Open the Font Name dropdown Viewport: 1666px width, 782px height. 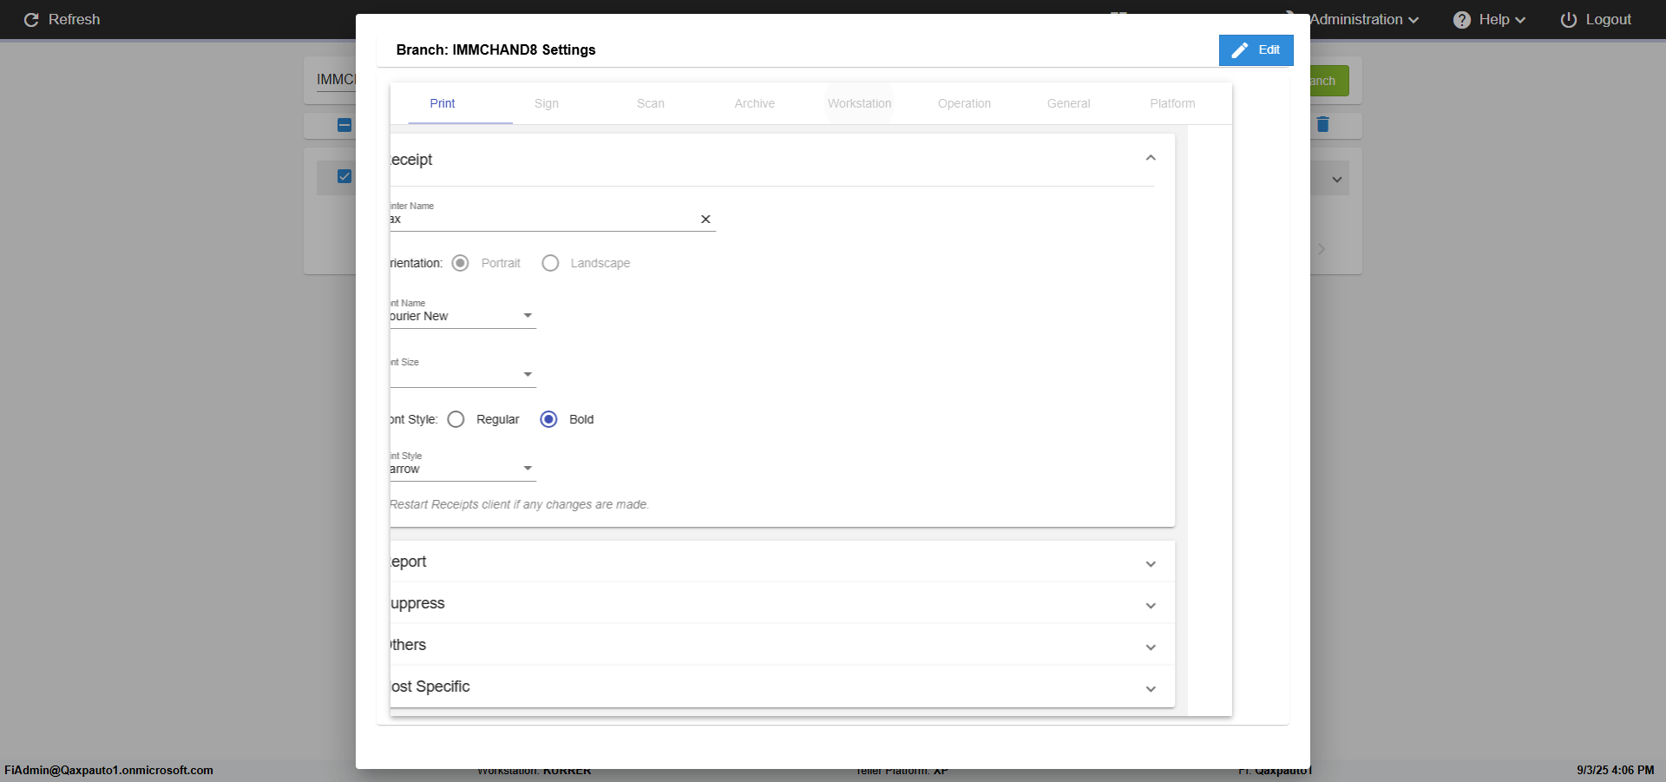coord(463,316)
